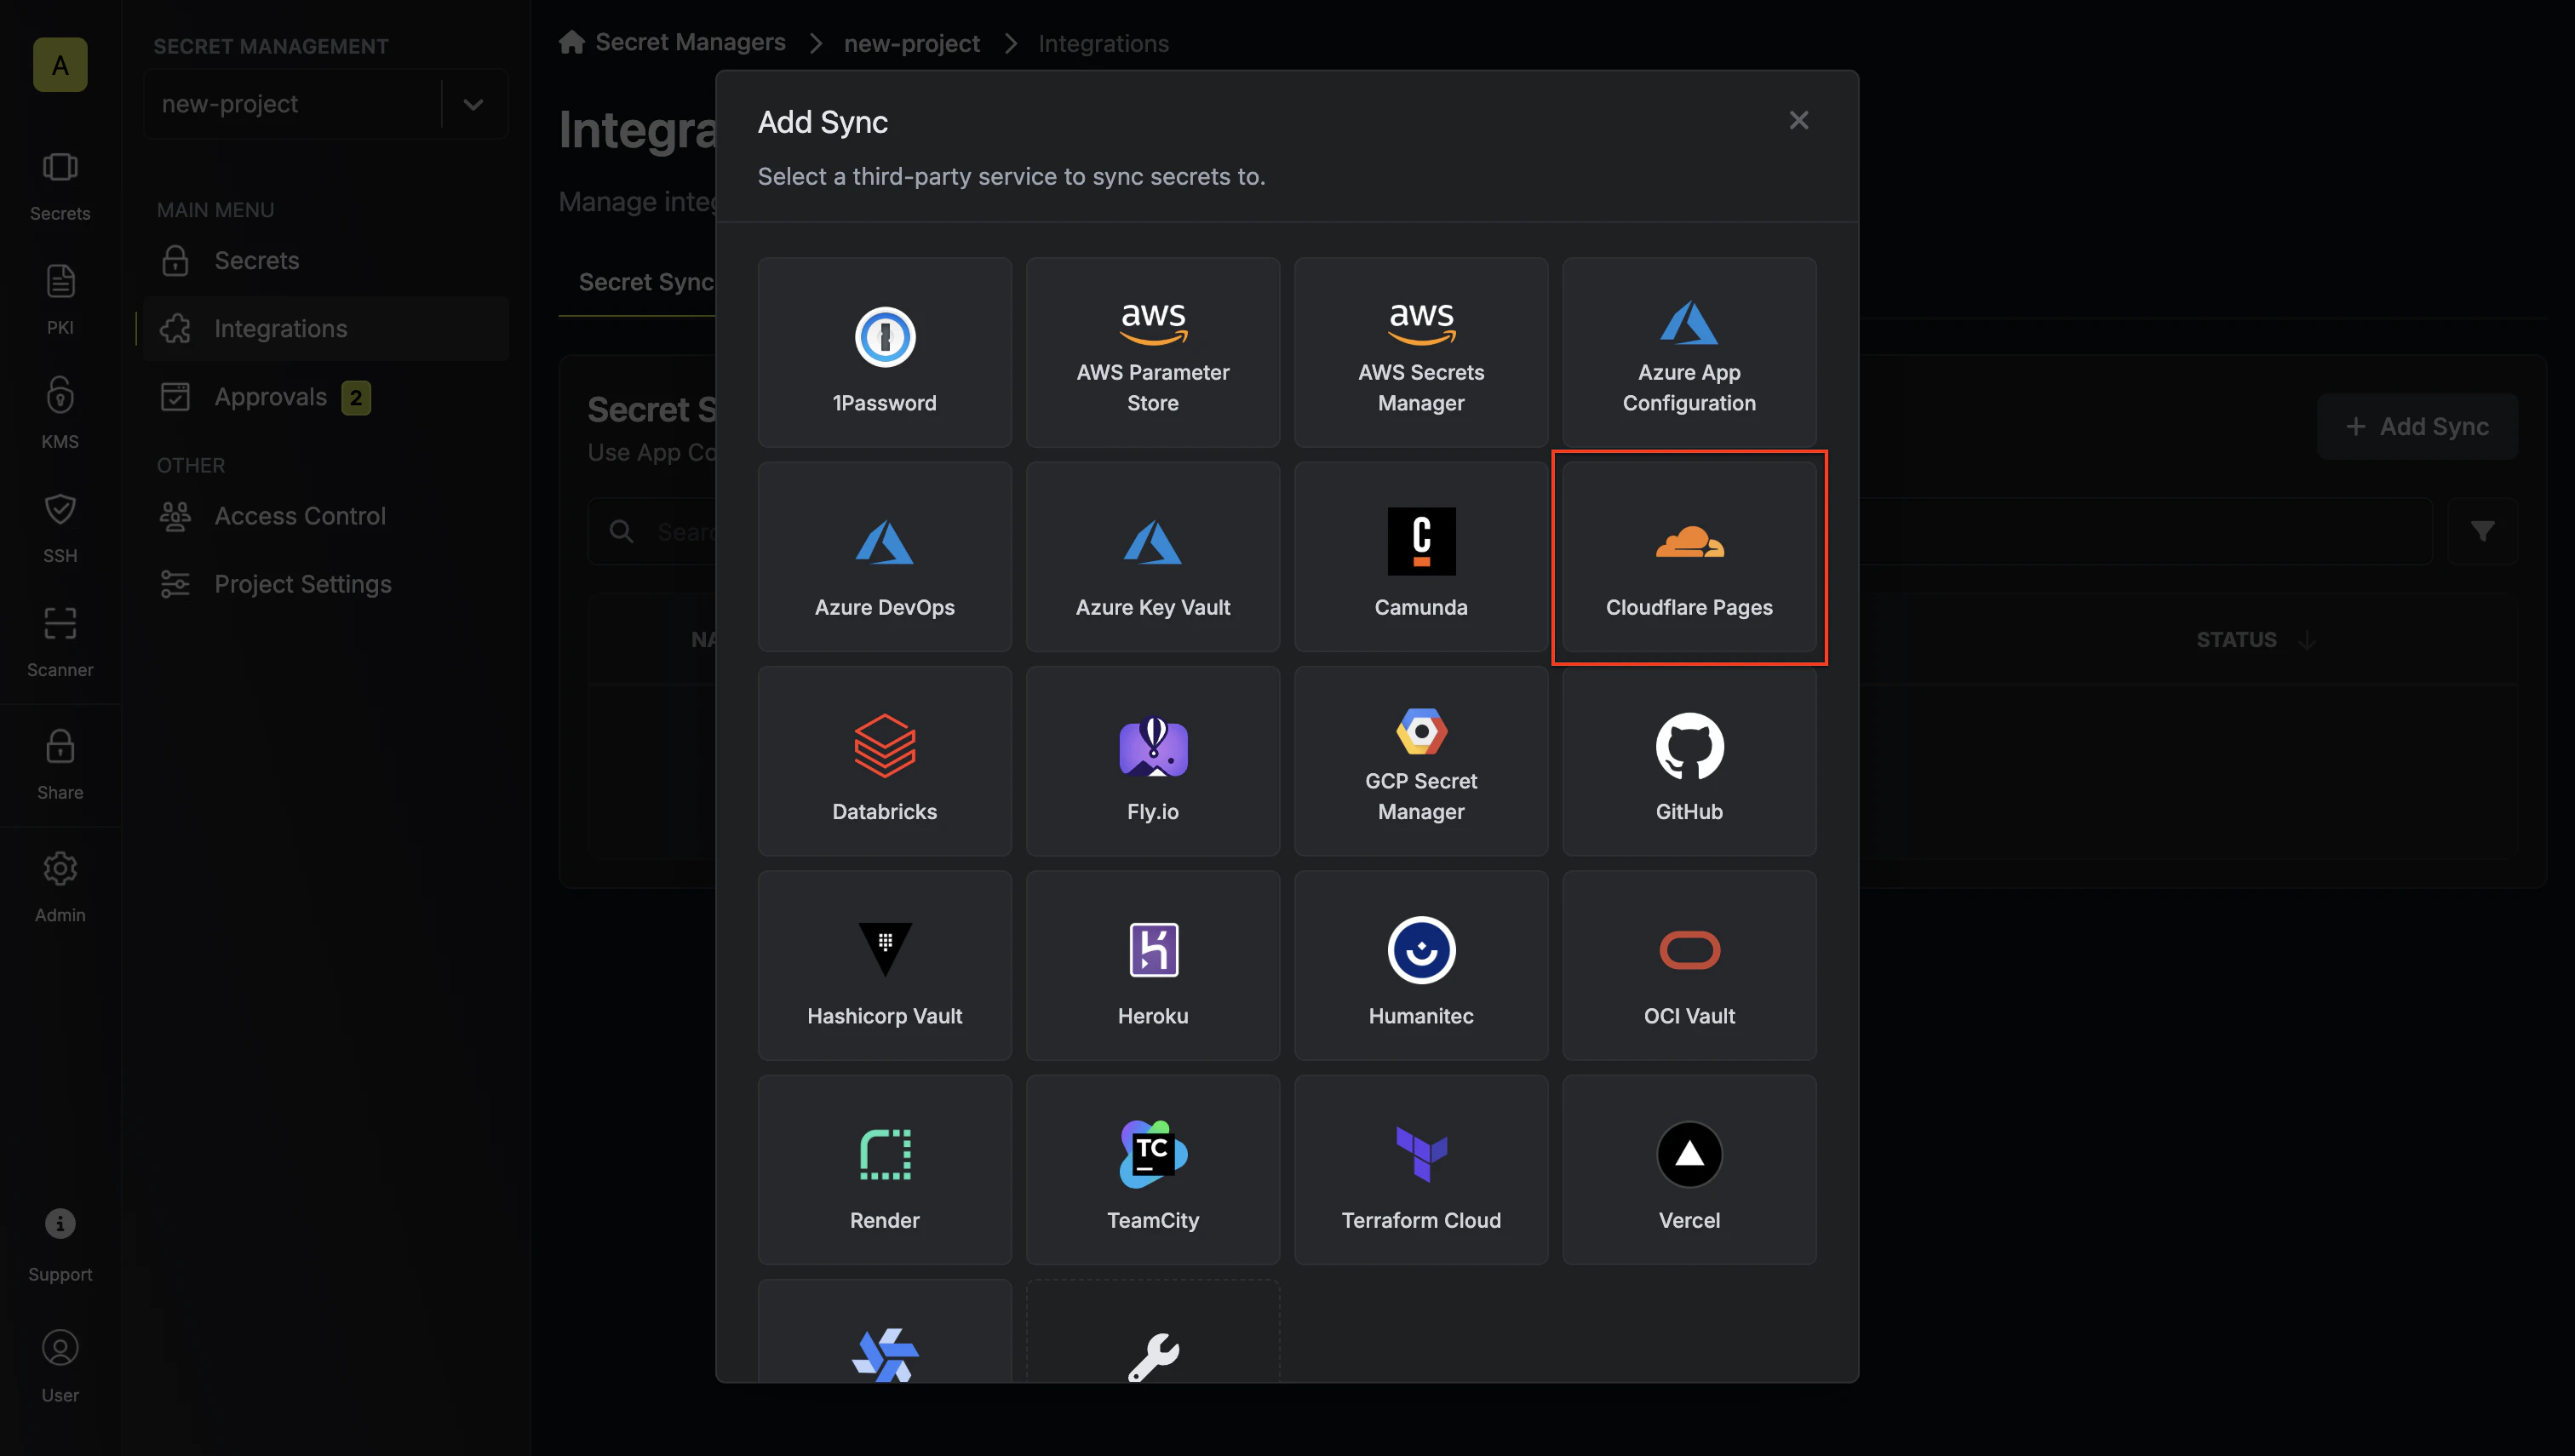Switch to the Secret Syncs tab

[646, 282]
